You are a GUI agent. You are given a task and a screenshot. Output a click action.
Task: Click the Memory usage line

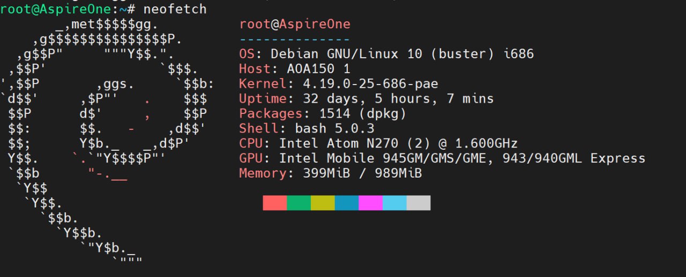pyautogui.click(x=330, y=174)
